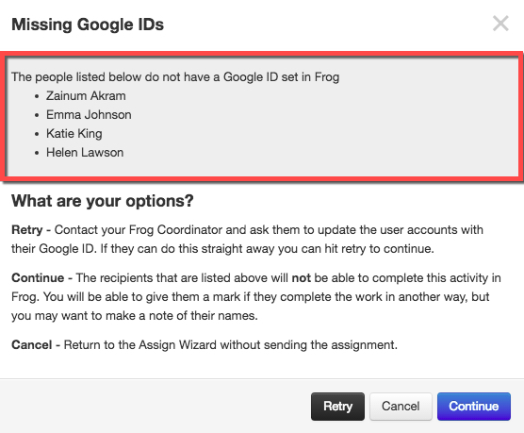Click the Missing Google IDs title
Screen dimensions: 524x433
click(x=88, y=25)
